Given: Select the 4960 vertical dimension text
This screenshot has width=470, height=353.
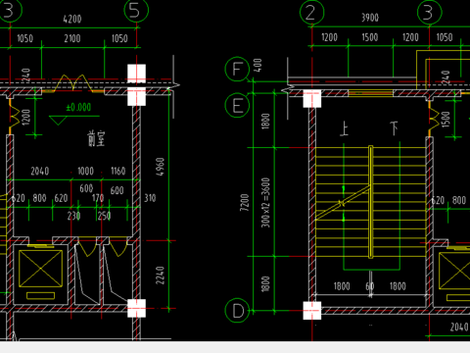Looking at the screenshot, I should 160,167.
